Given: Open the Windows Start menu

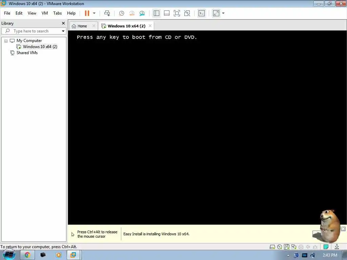Looking at the screenshot, I should (9, 255).
